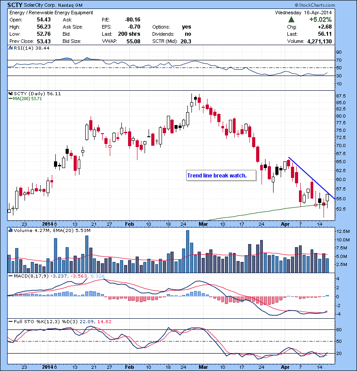Click the EPS value -0.70

133,27
